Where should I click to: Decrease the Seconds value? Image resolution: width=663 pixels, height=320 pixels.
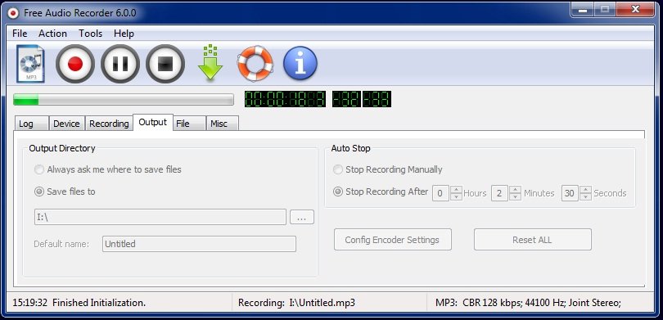pyautogui.click(x=585, y=196)
